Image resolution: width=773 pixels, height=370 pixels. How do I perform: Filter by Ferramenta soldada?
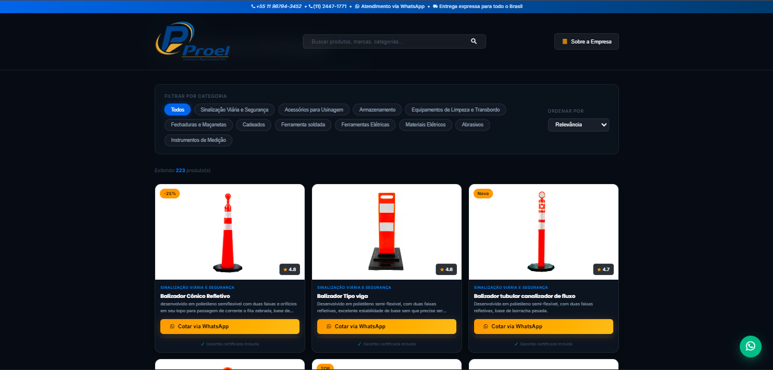(x=303, y=125)
